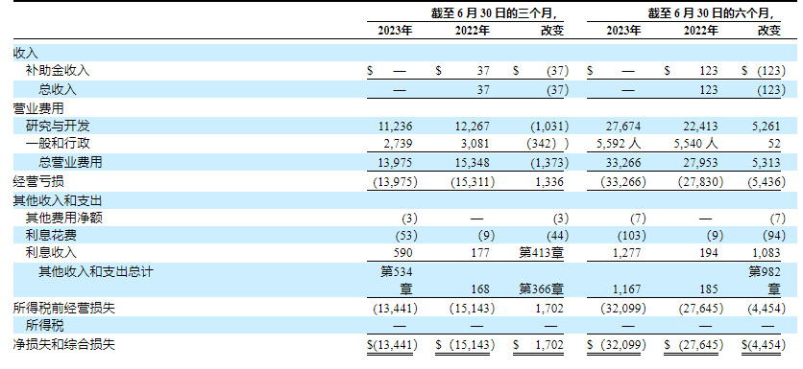
Task: Select the 1,277 cell
Action: tap(626, 253)
